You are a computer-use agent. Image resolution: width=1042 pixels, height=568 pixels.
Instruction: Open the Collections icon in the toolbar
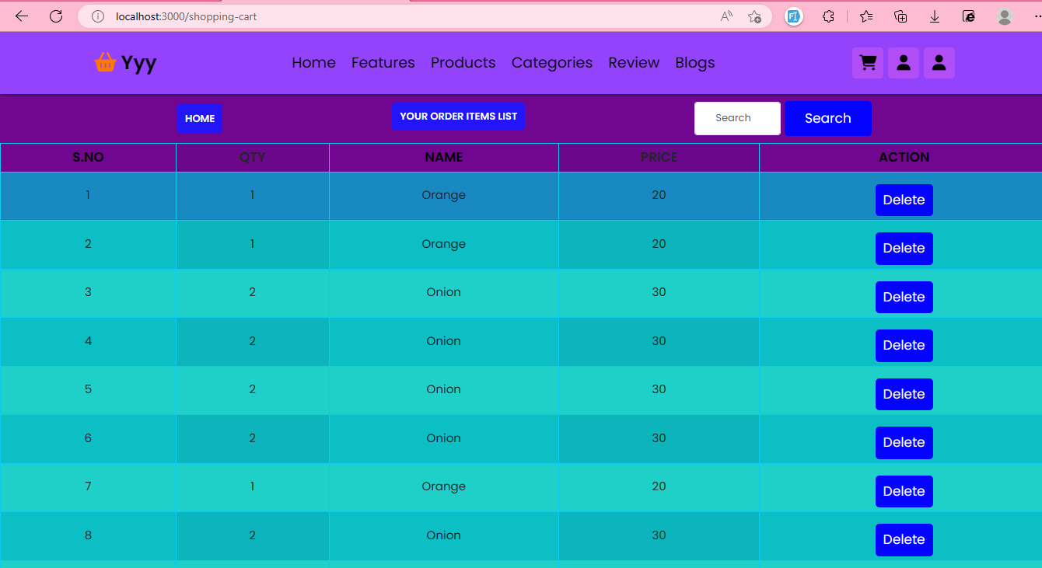pos(900,16)
